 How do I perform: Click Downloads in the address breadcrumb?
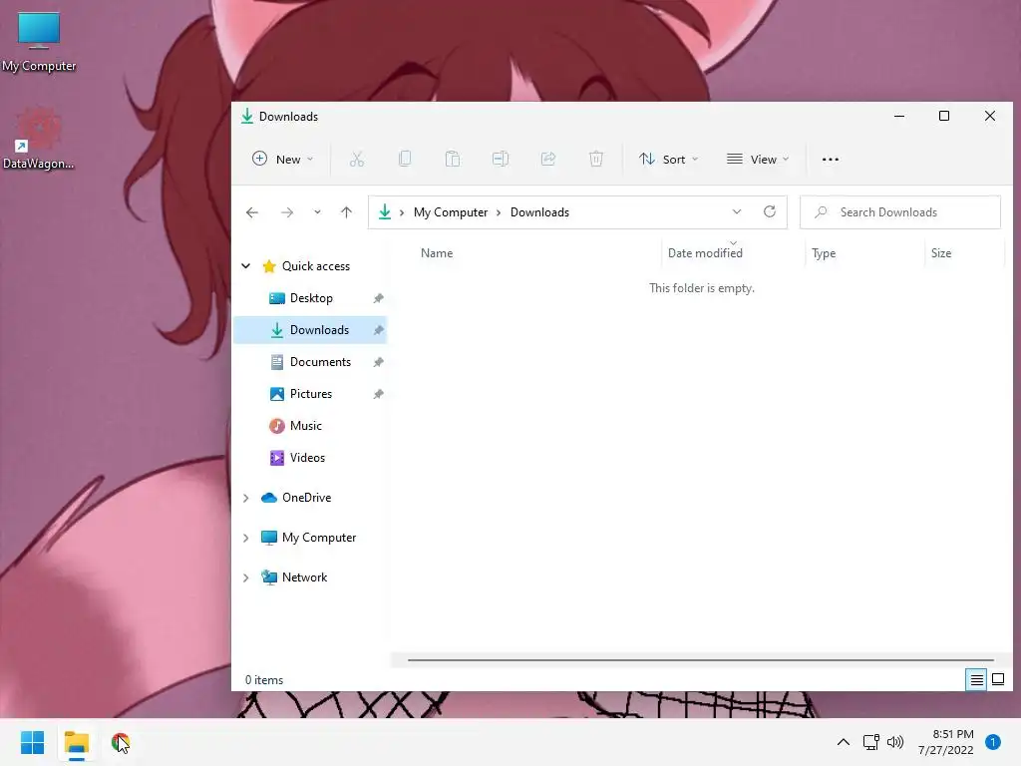pyautogui.click(x=539, y=212)
